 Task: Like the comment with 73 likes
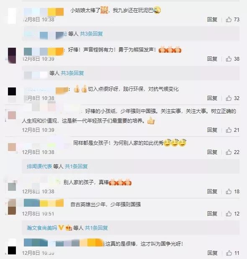coord(229,20)
